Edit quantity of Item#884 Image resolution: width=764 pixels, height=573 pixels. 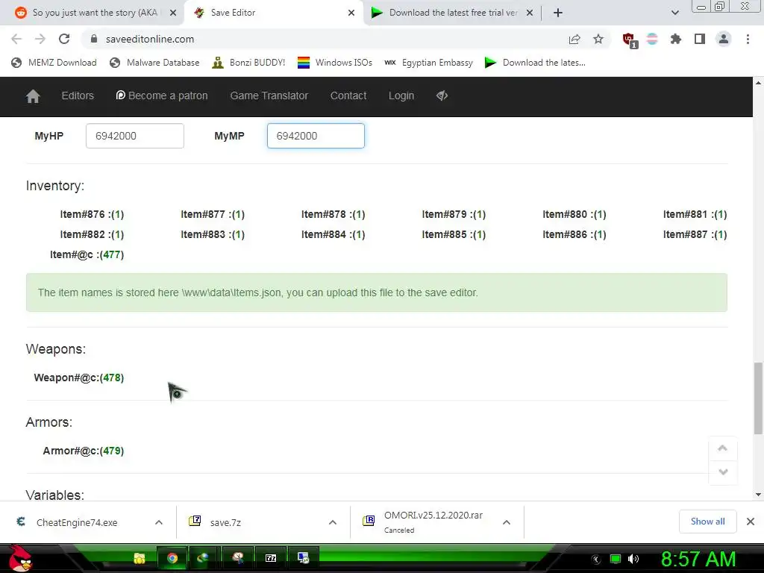tap(359, 235)
